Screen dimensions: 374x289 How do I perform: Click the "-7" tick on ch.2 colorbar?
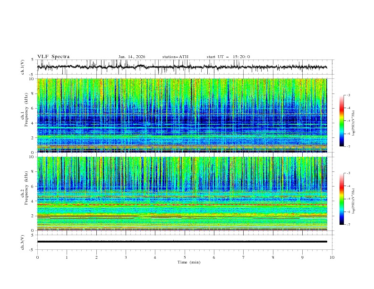348,224
